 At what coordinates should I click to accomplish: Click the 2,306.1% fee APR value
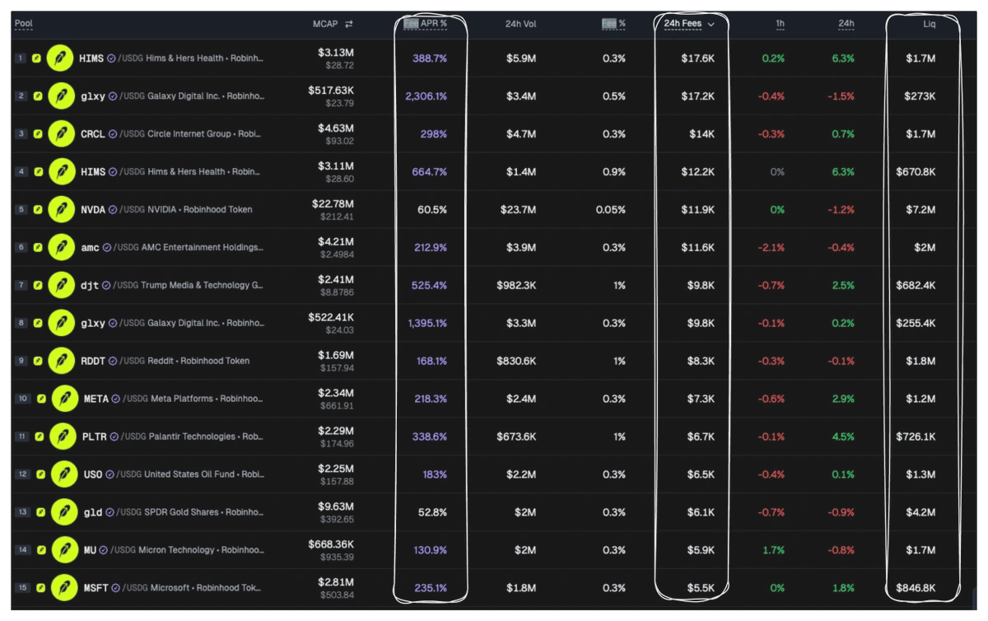pyautogui.click(x=426, y=96)
